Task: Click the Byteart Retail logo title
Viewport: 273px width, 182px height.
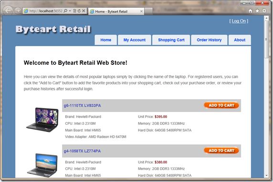Action: (53, 29)
